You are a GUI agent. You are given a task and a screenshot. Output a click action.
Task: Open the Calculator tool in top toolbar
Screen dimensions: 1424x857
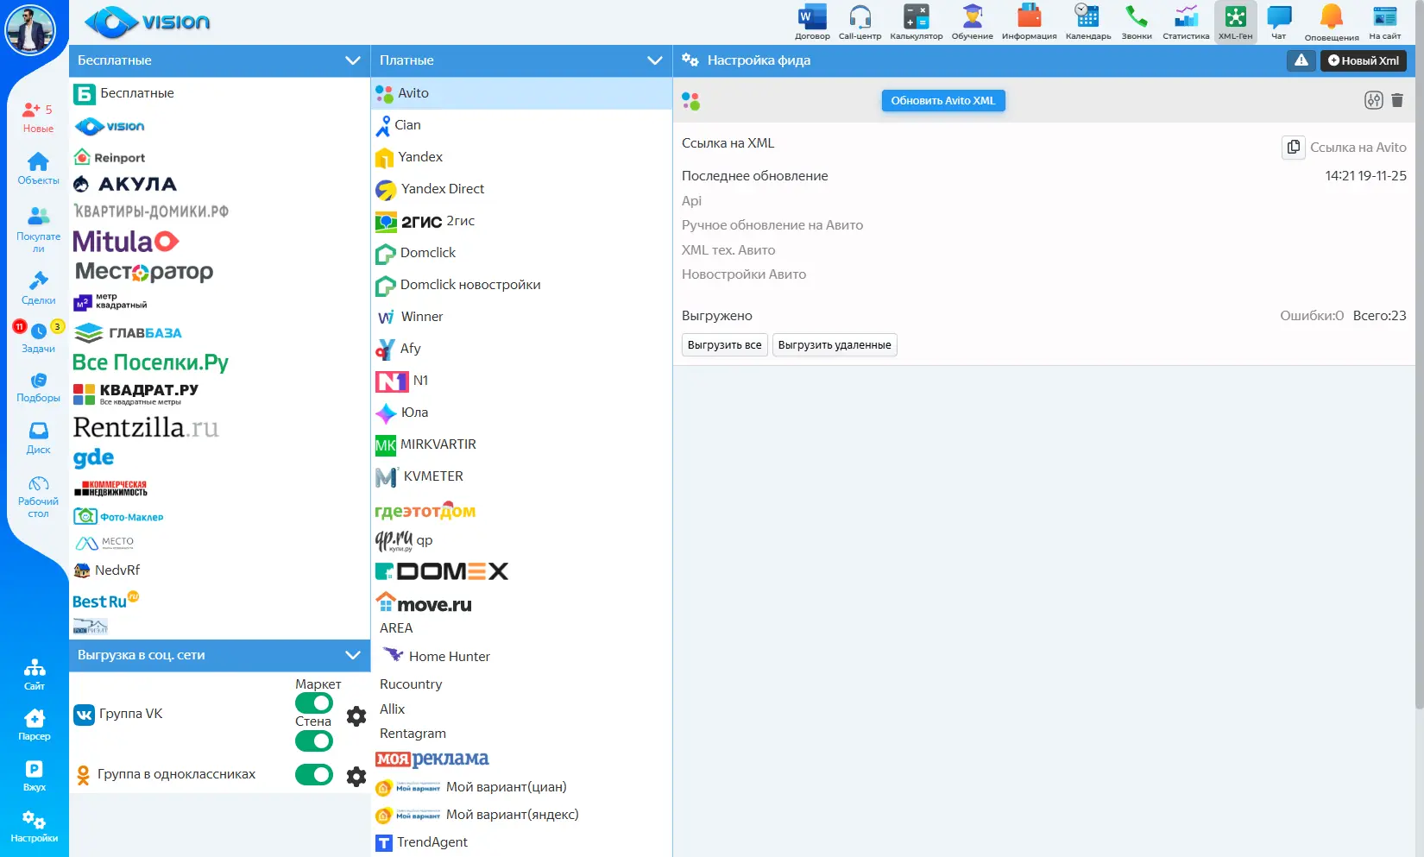coord(916,17)
